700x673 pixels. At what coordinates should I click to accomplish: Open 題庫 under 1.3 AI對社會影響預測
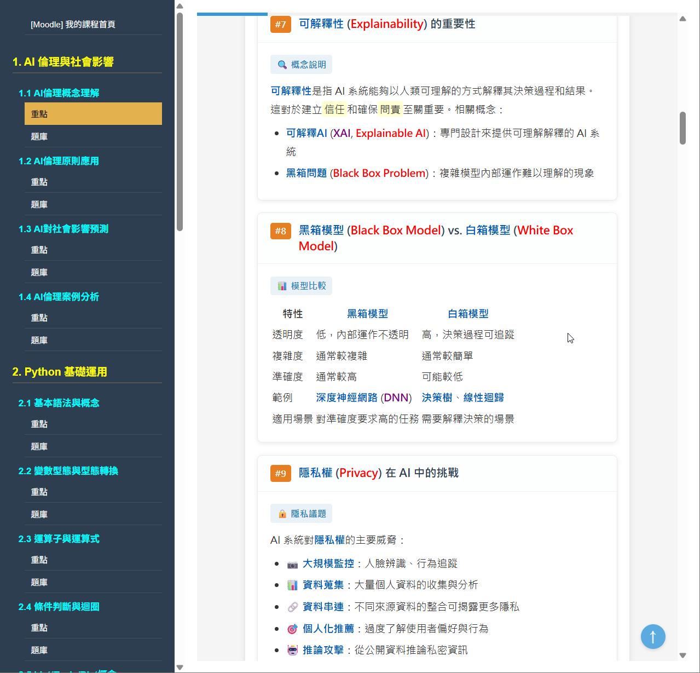[93, 272]
